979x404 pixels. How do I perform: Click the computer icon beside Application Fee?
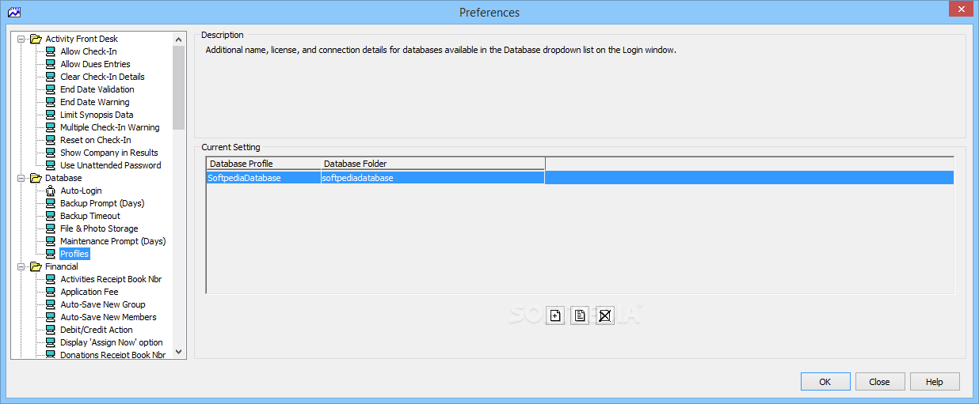51,292
